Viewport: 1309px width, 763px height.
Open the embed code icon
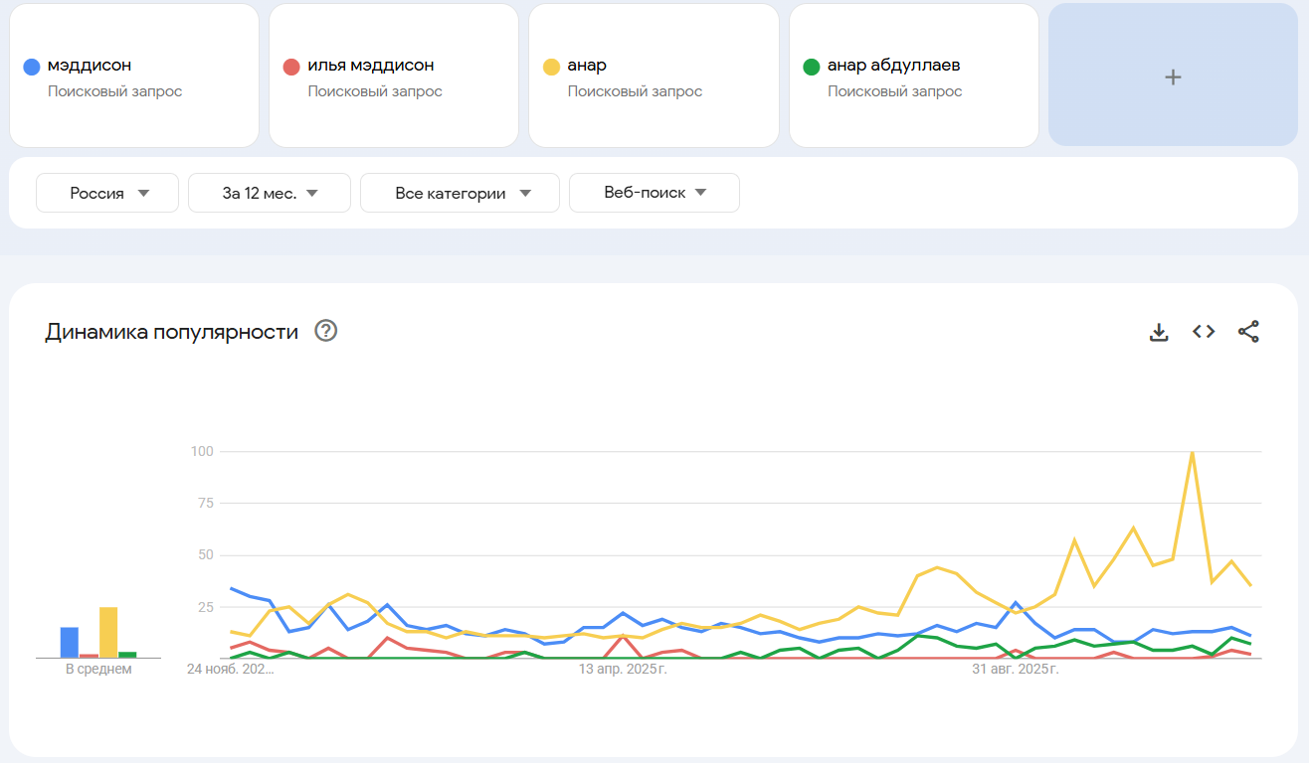pos(1204,332)
